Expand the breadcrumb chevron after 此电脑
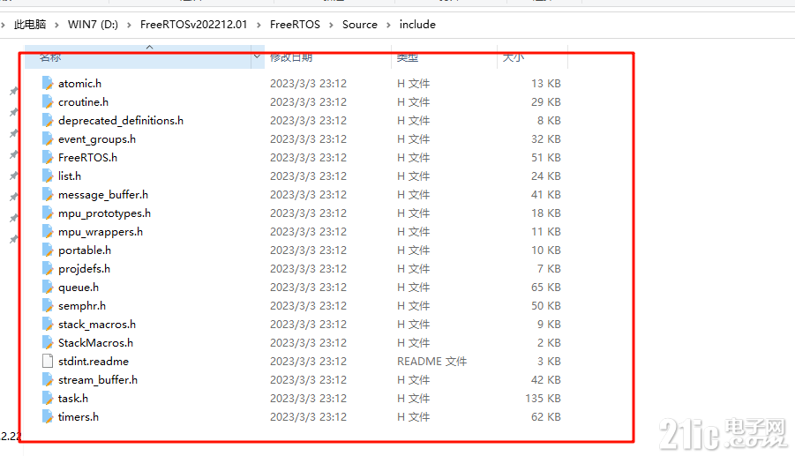This screenshot has width=795, height=456. point(56,25)
